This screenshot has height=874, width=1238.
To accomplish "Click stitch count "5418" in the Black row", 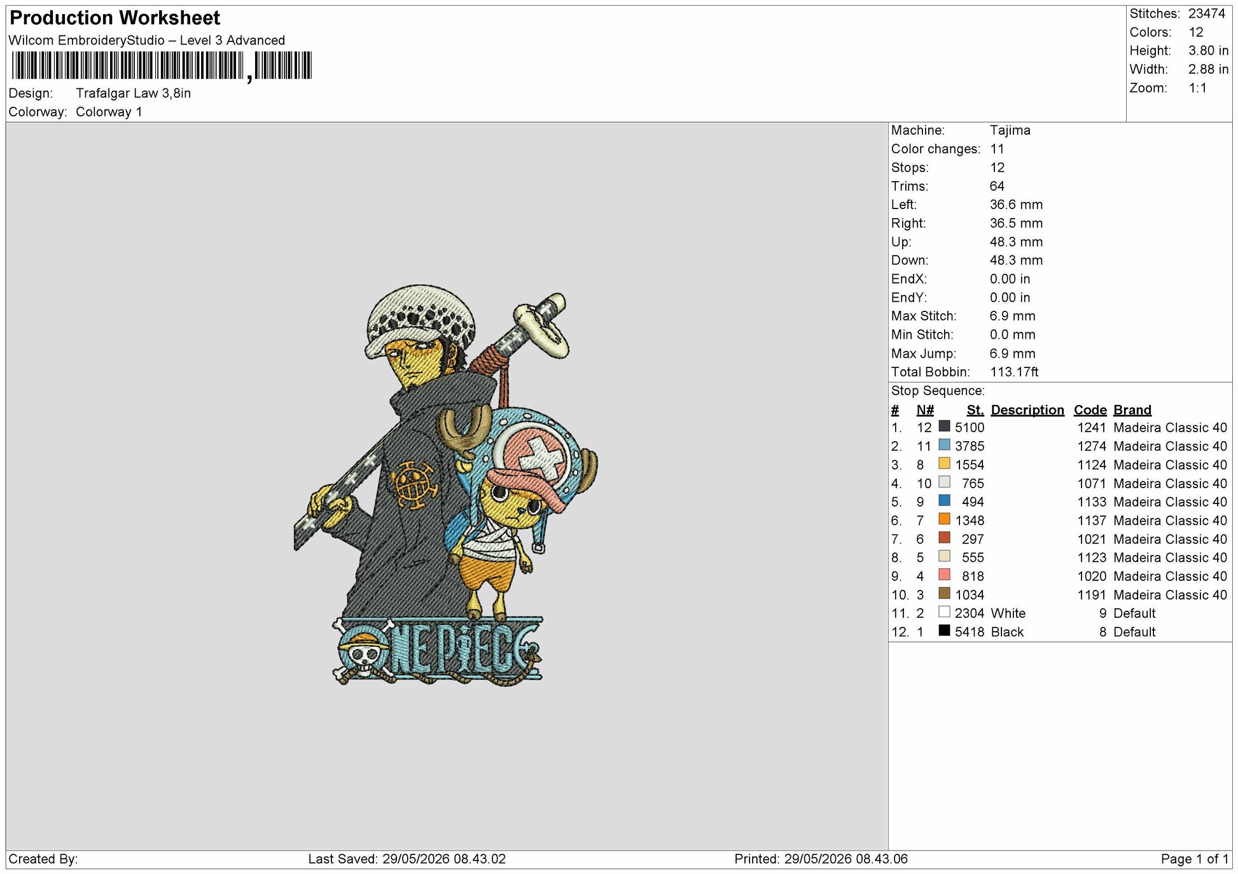I will click(x=970, y=632).
